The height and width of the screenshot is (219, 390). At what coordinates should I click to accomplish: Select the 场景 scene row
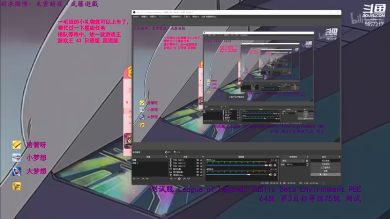point(150,160)
